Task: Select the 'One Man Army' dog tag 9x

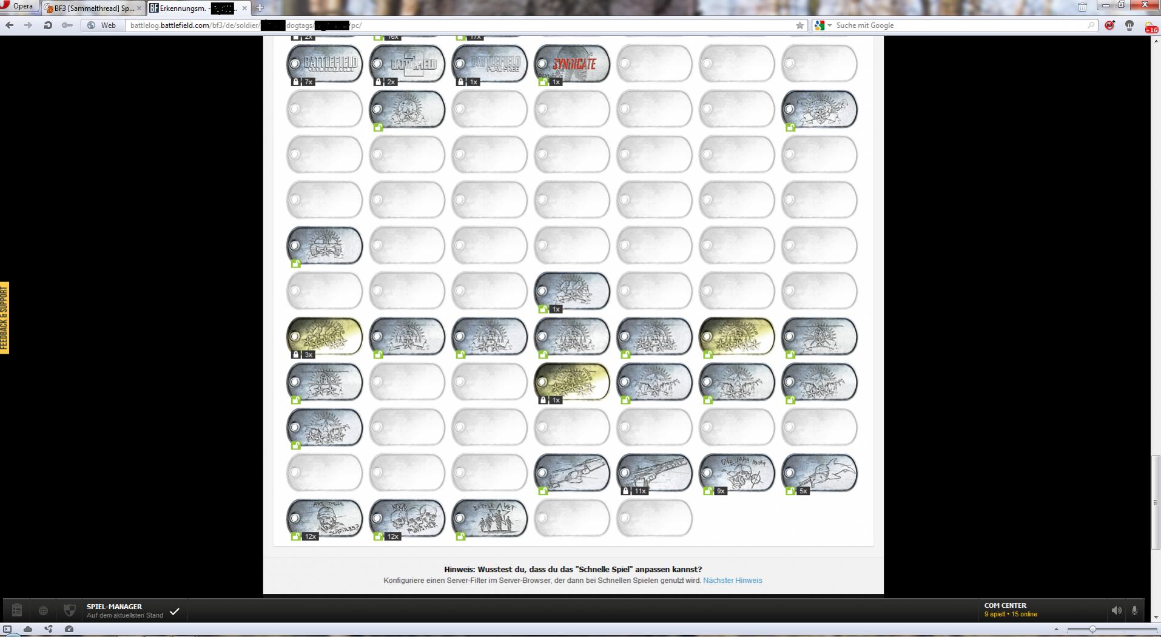Action: [x=737, y=473]
